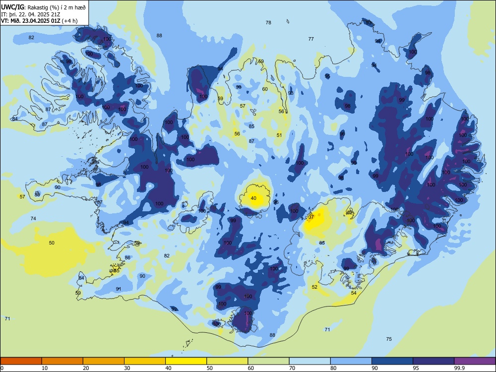Click the 0–10 dark orange legend swatch
Screen dimensions: 496x372
click(21, 361)
